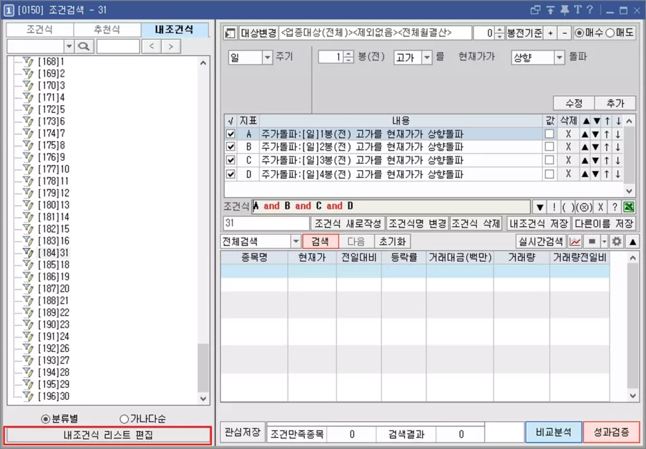Click the magnifier search icon in left panel
This screenshot has height=449, width=646.
point(84,46)
